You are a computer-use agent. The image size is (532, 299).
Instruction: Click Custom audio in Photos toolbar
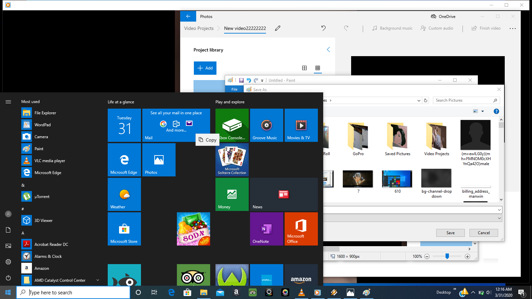437,28
